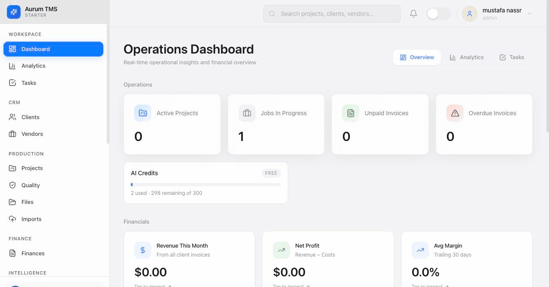Click the 0.0% Avg Margin value

click(x=425, y=272)
